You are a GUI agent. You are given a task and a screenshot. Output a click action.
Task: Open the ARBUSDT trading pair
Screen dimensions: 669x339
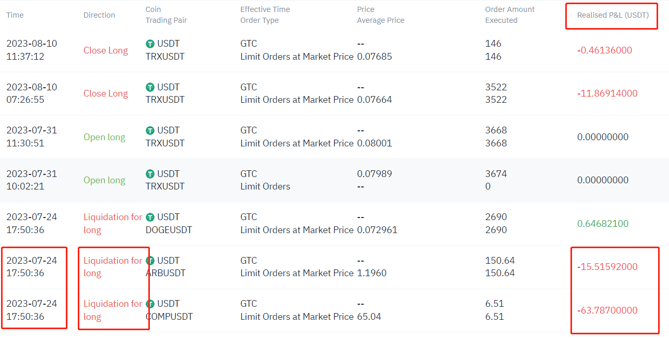coord(165,273)
